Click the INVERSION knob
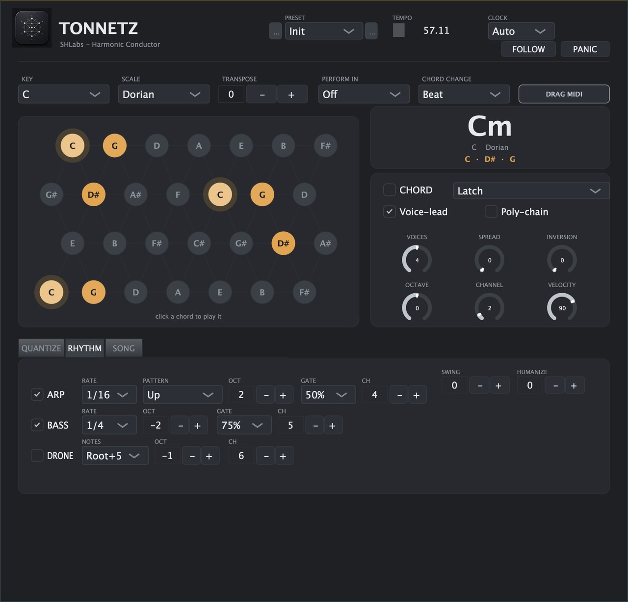This screenshot has height=602, width=628. [x=562, y=260]
